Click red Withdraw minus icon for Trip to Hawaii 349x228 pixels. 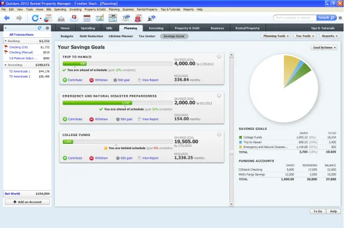pyautogui.click(x=91, y=80)
